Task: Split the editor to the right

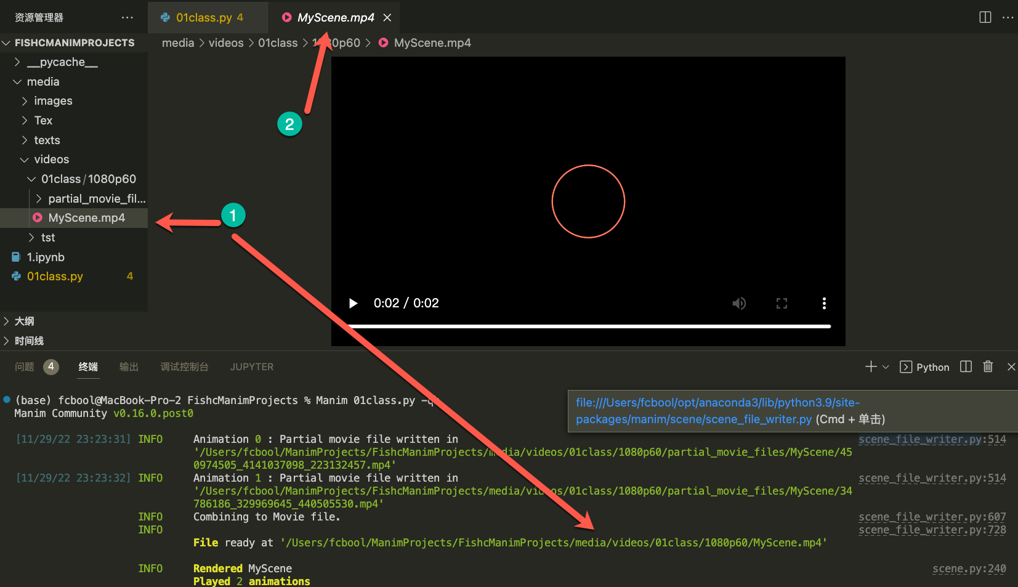Action: pyautogui.click(x=985, y=17)
